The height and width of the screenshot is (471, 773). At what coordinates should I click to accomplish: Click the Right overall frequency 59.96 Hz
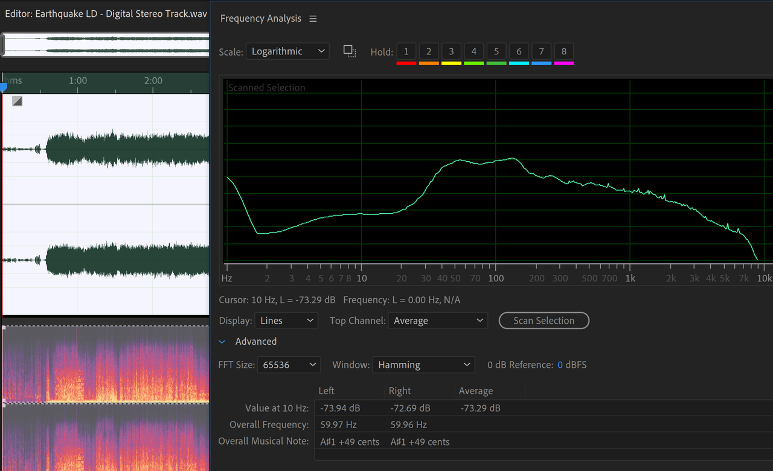409,425
